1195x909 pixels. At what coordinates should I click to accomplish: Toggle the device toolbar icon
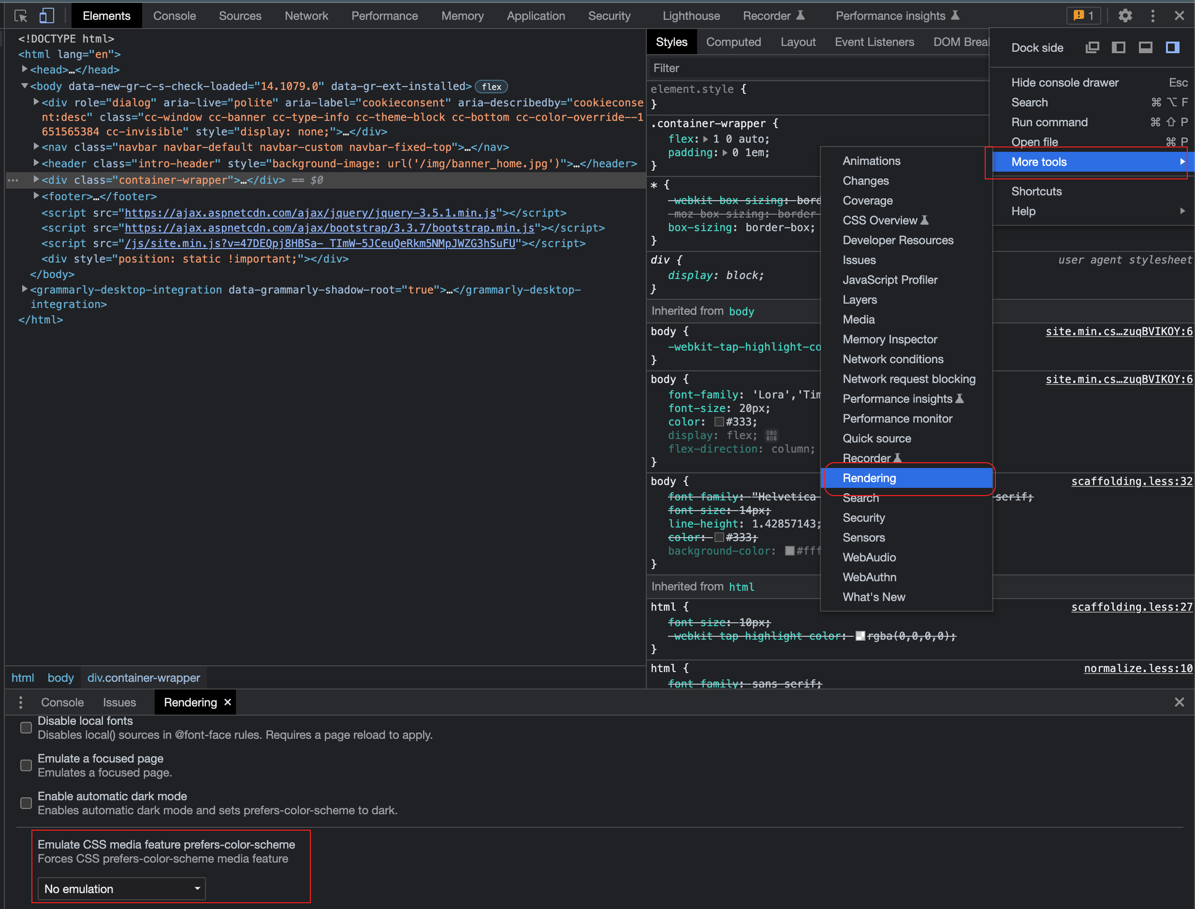pyautogui.click(x=46, y=15)
